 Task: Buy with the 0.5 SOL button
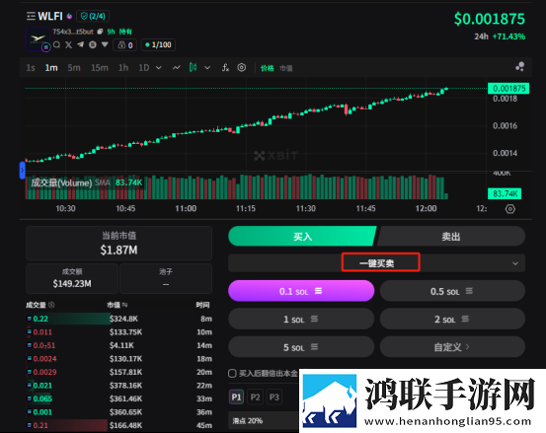(452, 291)
